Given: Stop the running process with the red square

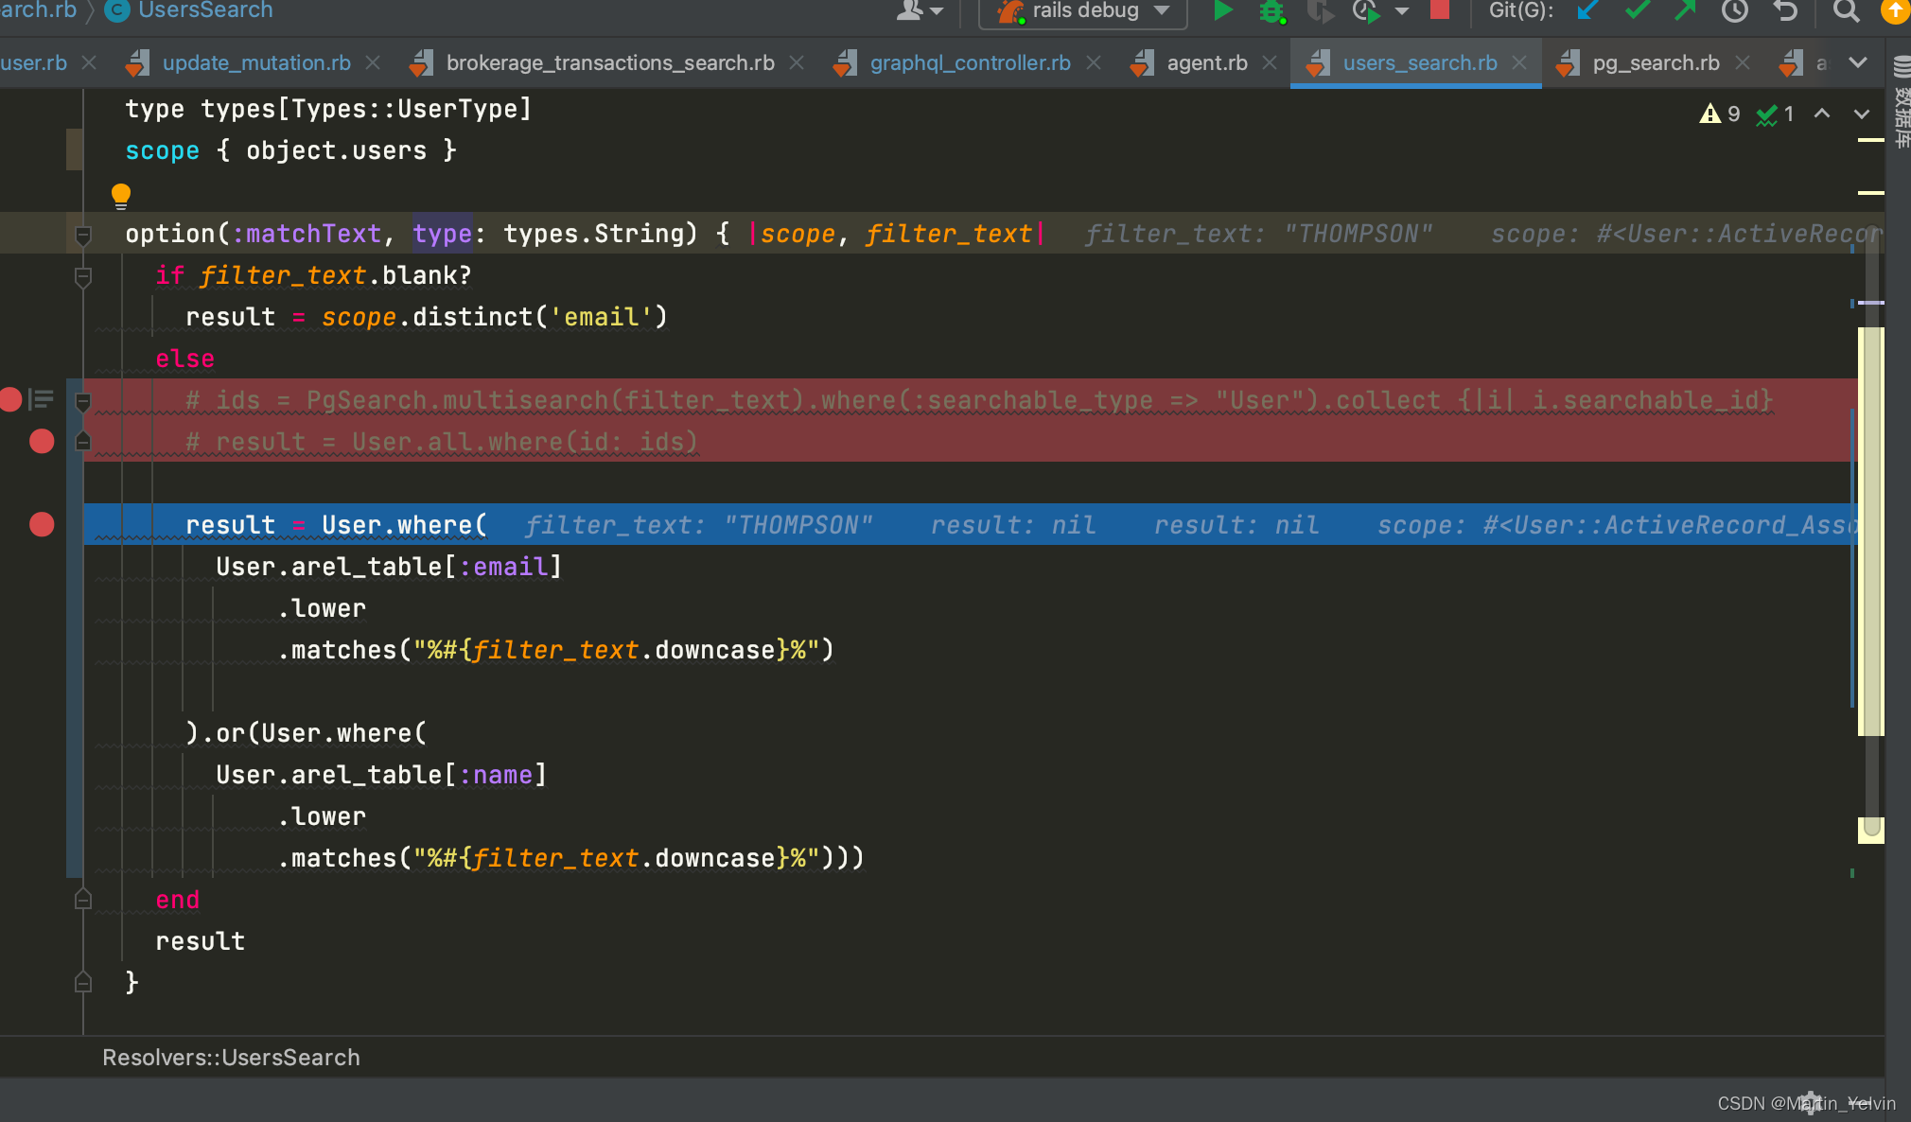Looking at the screenshot, I should click(1439, 9).
